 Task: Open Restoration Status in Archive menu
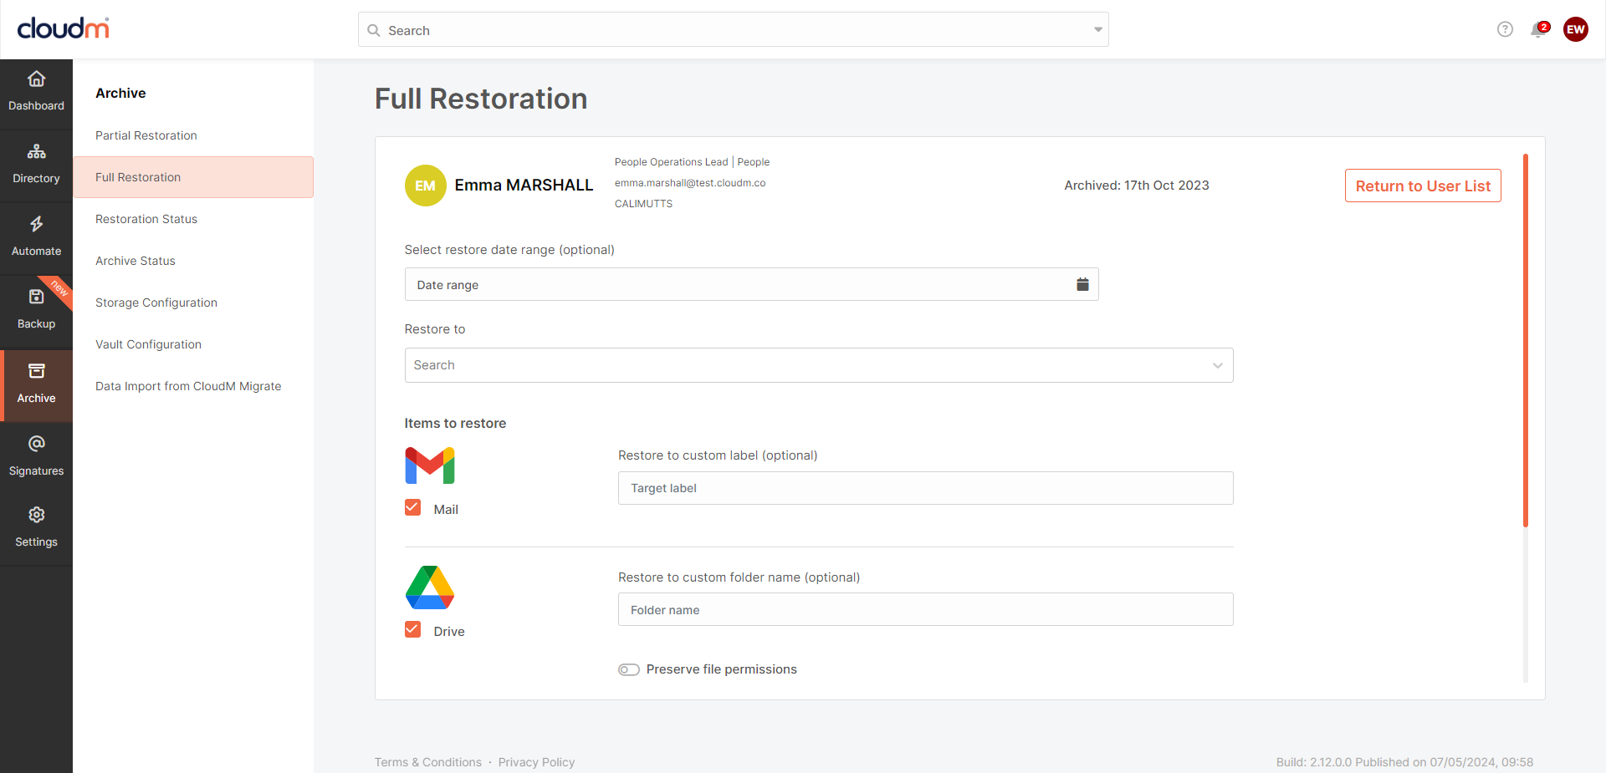(x=146, y=219)
